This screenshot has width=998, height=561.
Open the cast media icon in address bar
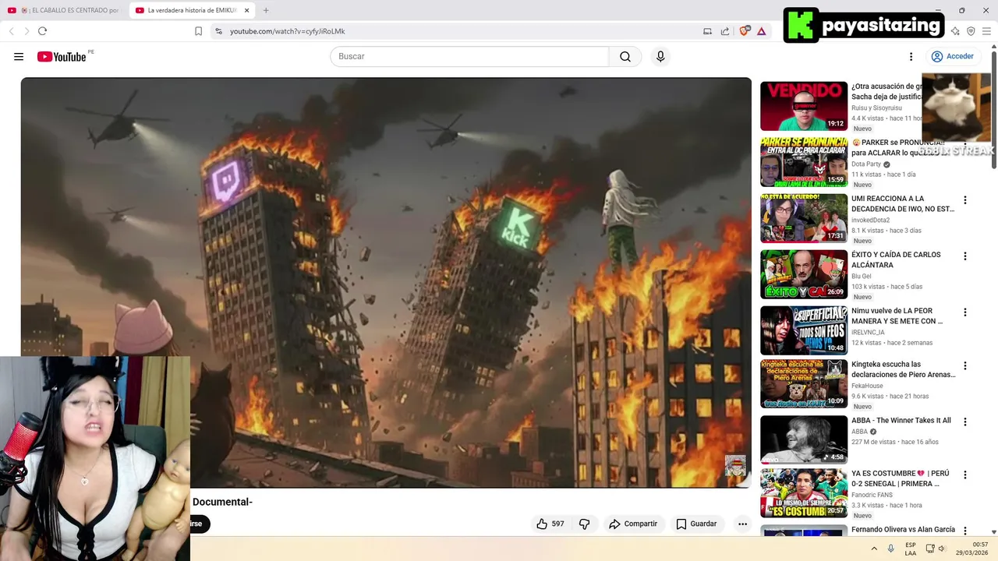coord(707,31)
